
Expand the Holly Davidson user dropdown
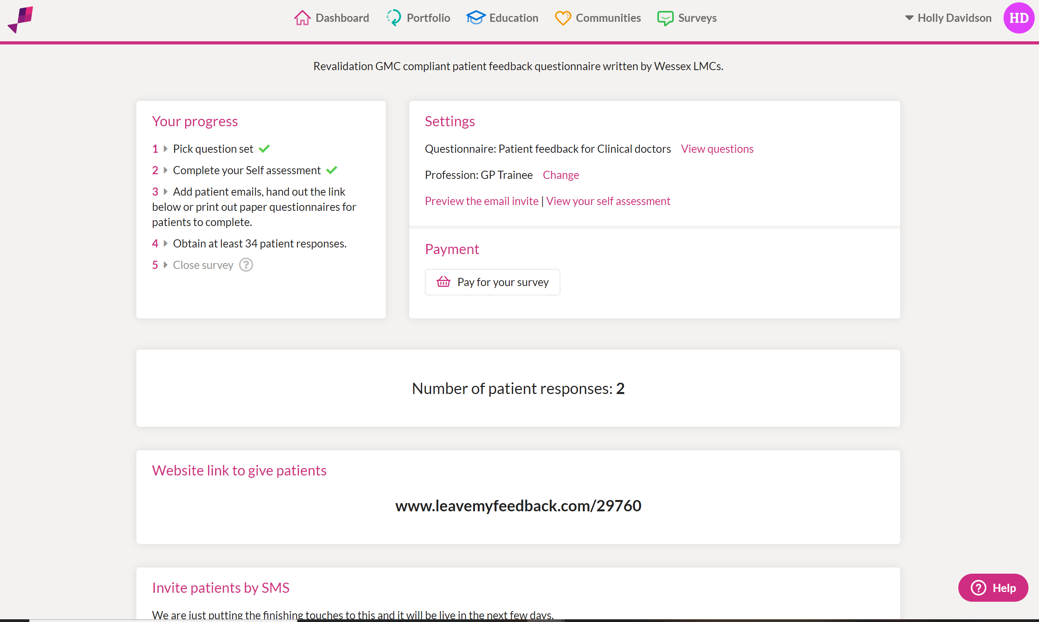948,18
